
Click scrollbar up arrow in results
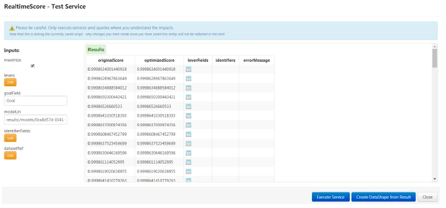[434, 46]
